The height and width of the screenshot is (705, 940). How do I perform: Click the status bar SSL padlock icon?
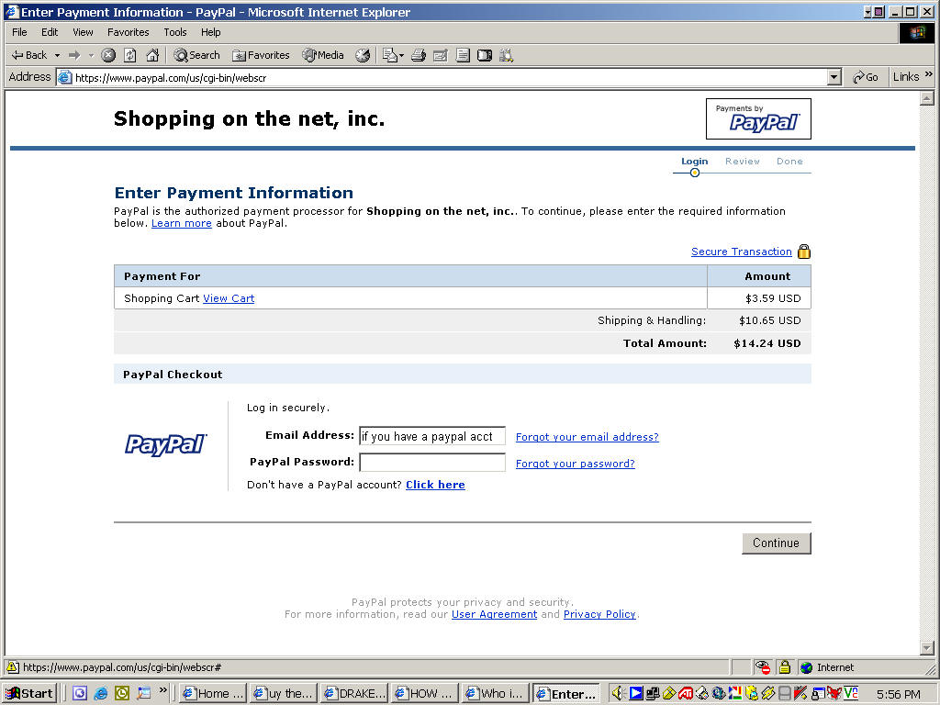coord(784,667)
